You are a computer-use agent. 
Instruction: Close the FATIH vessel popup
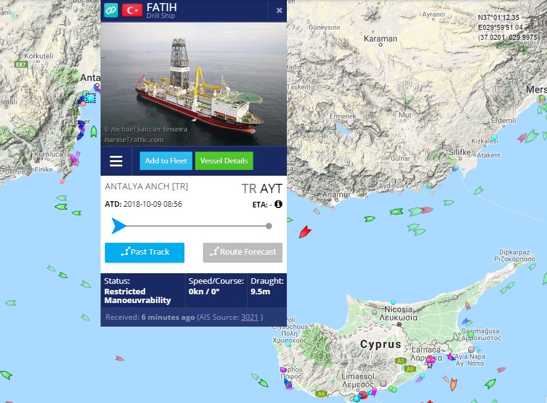(279, 11)
